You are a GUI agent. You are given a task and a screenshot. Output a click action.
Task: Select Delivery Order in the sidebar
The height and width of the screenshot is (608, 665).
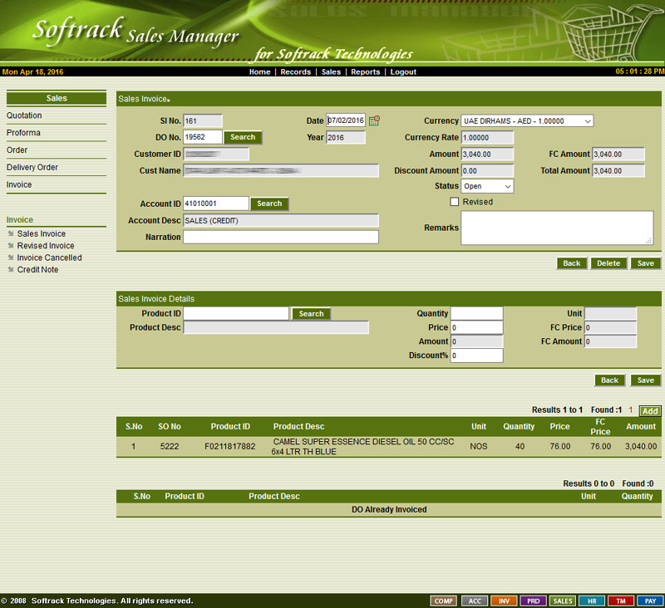tap(32, 168)
